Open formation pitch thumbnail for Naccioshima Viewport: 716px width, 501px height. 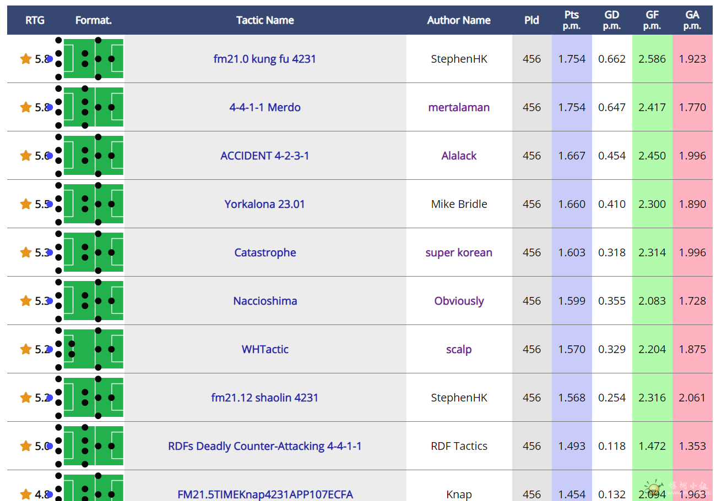(x=94, y=301)
